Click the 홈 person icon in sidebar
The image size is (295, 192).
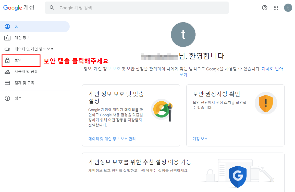(7, 27)
